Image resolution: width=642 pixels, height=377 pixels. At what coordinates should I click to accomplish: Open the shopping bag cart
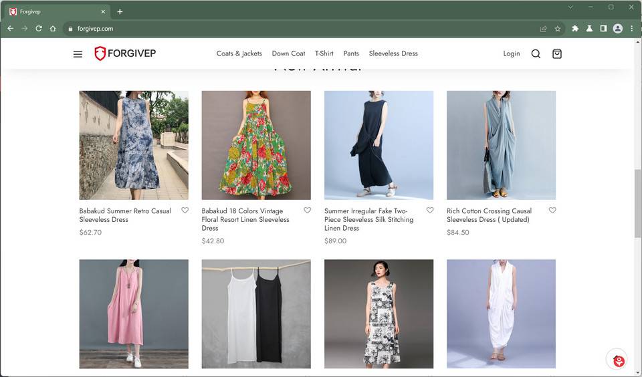(557, 54)
